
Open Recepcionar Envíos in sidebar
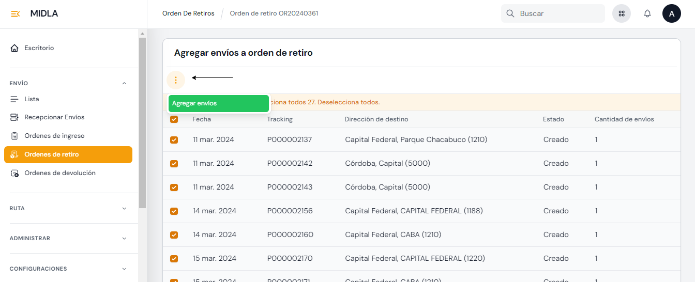tap(54, 117)
